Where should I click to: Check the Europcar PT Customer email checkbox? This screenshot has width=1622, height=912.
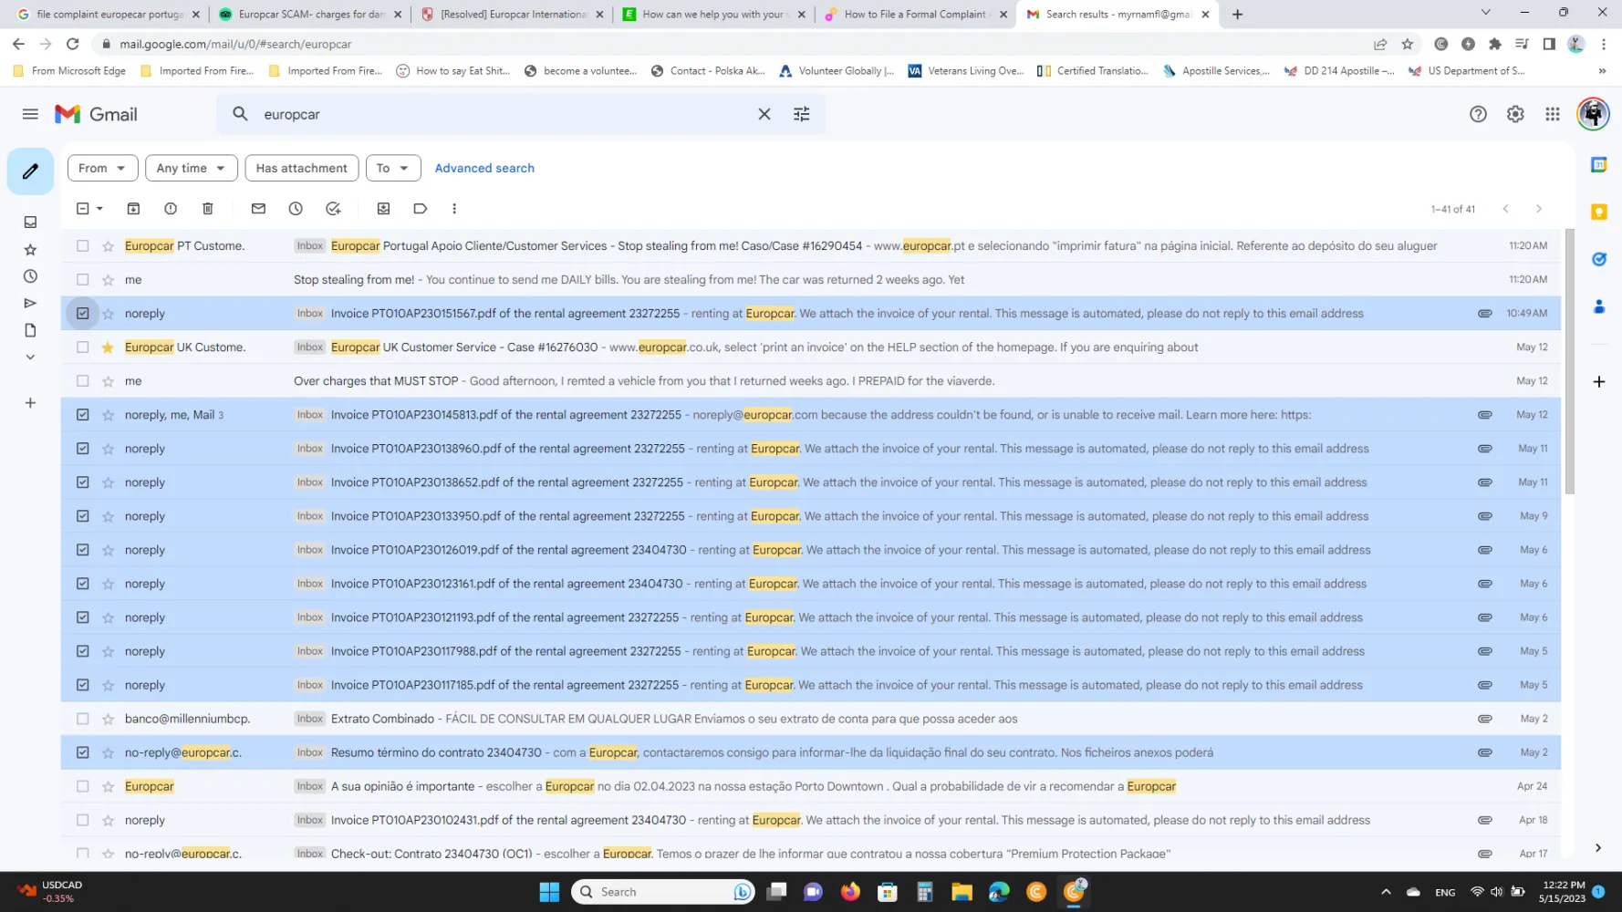pyautogui.click(x=83, y=245)
